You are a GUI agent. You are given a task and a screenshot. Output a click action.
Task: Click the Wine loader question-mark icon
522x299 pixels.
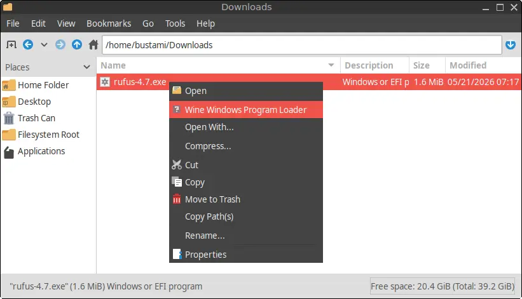click(177, 109)
